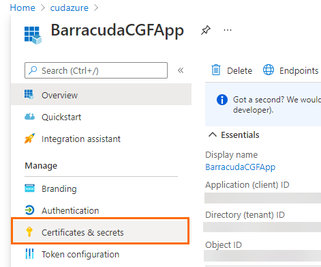
Task: Open the Token configuration menu item
Action: pos(101,254)
